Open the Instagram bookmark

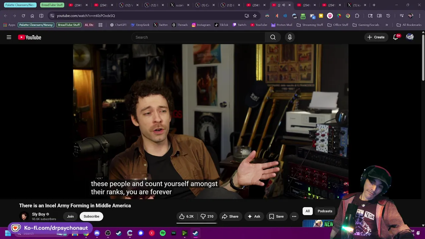click(201, 25)
